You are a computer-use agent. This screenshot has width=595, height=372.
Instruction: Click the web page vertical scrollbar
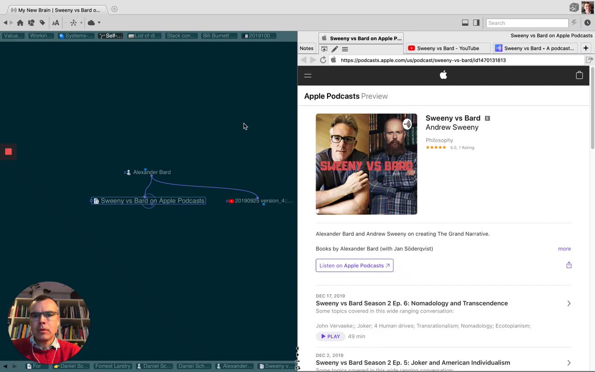pyautogui.click(x=592, y=108)
